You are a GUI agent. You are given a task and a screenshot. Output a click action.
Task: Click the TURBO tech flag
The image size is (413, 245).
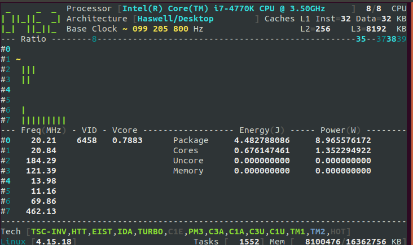(x=150, y=232)
